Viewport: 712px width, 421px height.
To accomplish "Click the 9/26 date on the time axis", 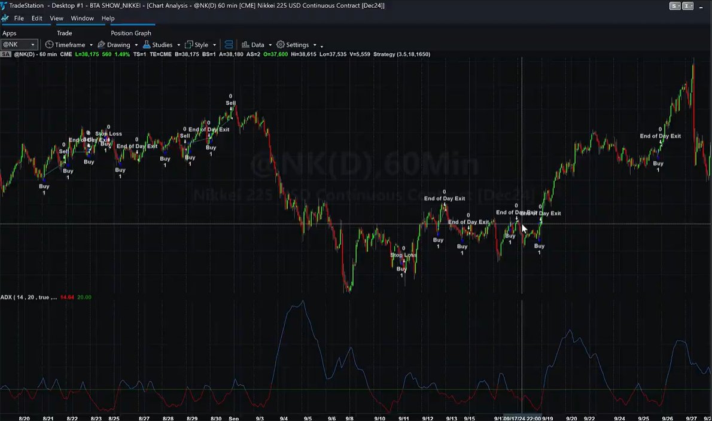I will pyautogui.click(x=667, y=418).
